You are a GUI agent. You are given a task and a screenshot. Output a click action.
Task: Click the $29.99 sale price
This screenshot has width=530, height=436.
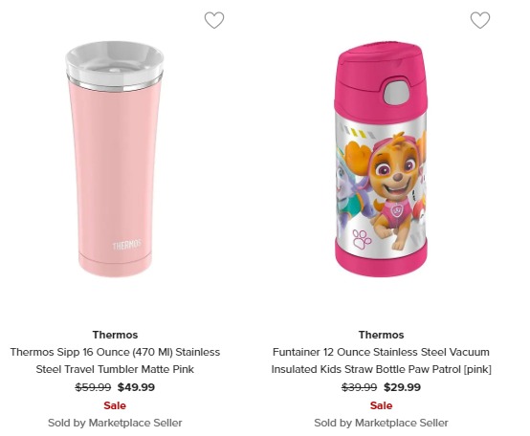coord(402,387)
